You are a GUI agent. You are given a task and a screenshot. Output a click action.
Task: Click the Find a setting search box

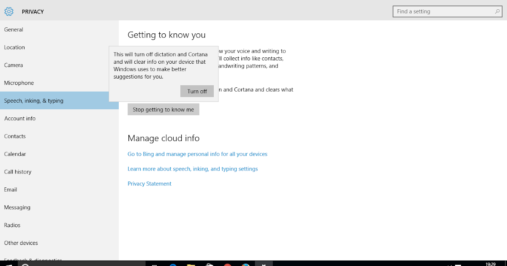(x=444, y=11)
